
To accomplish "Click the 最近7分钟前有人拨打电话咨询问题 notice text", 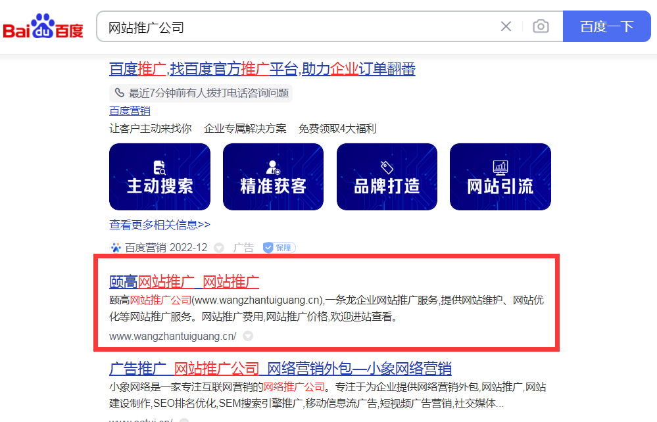I will click(208, 93).
